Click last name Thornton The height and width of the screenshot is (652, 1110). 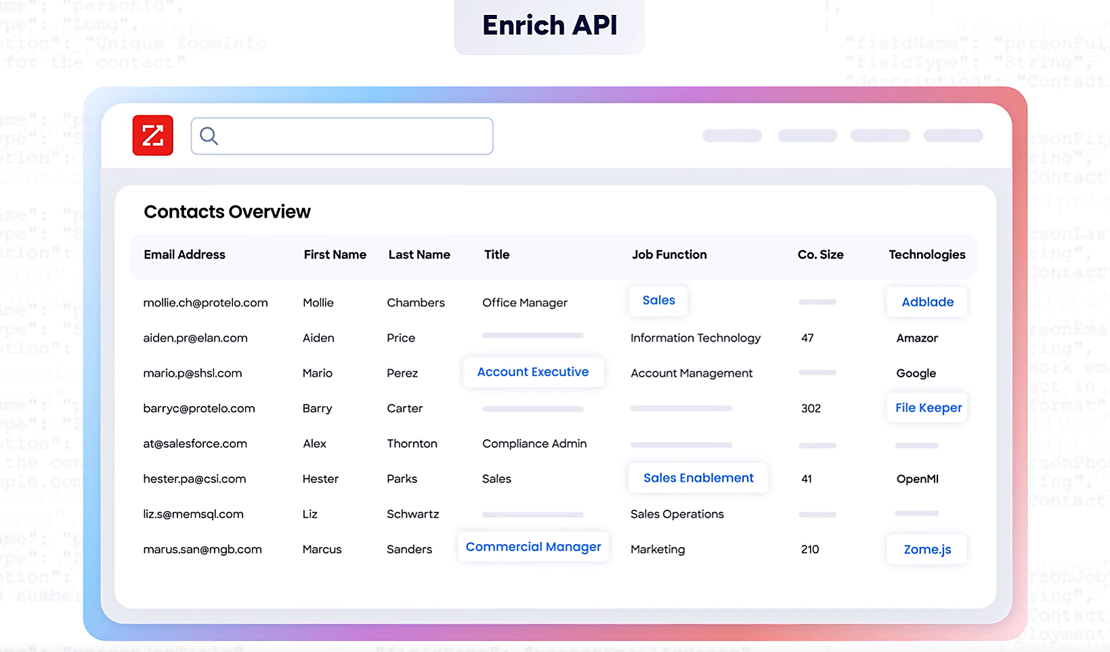(x=412, y=444)
